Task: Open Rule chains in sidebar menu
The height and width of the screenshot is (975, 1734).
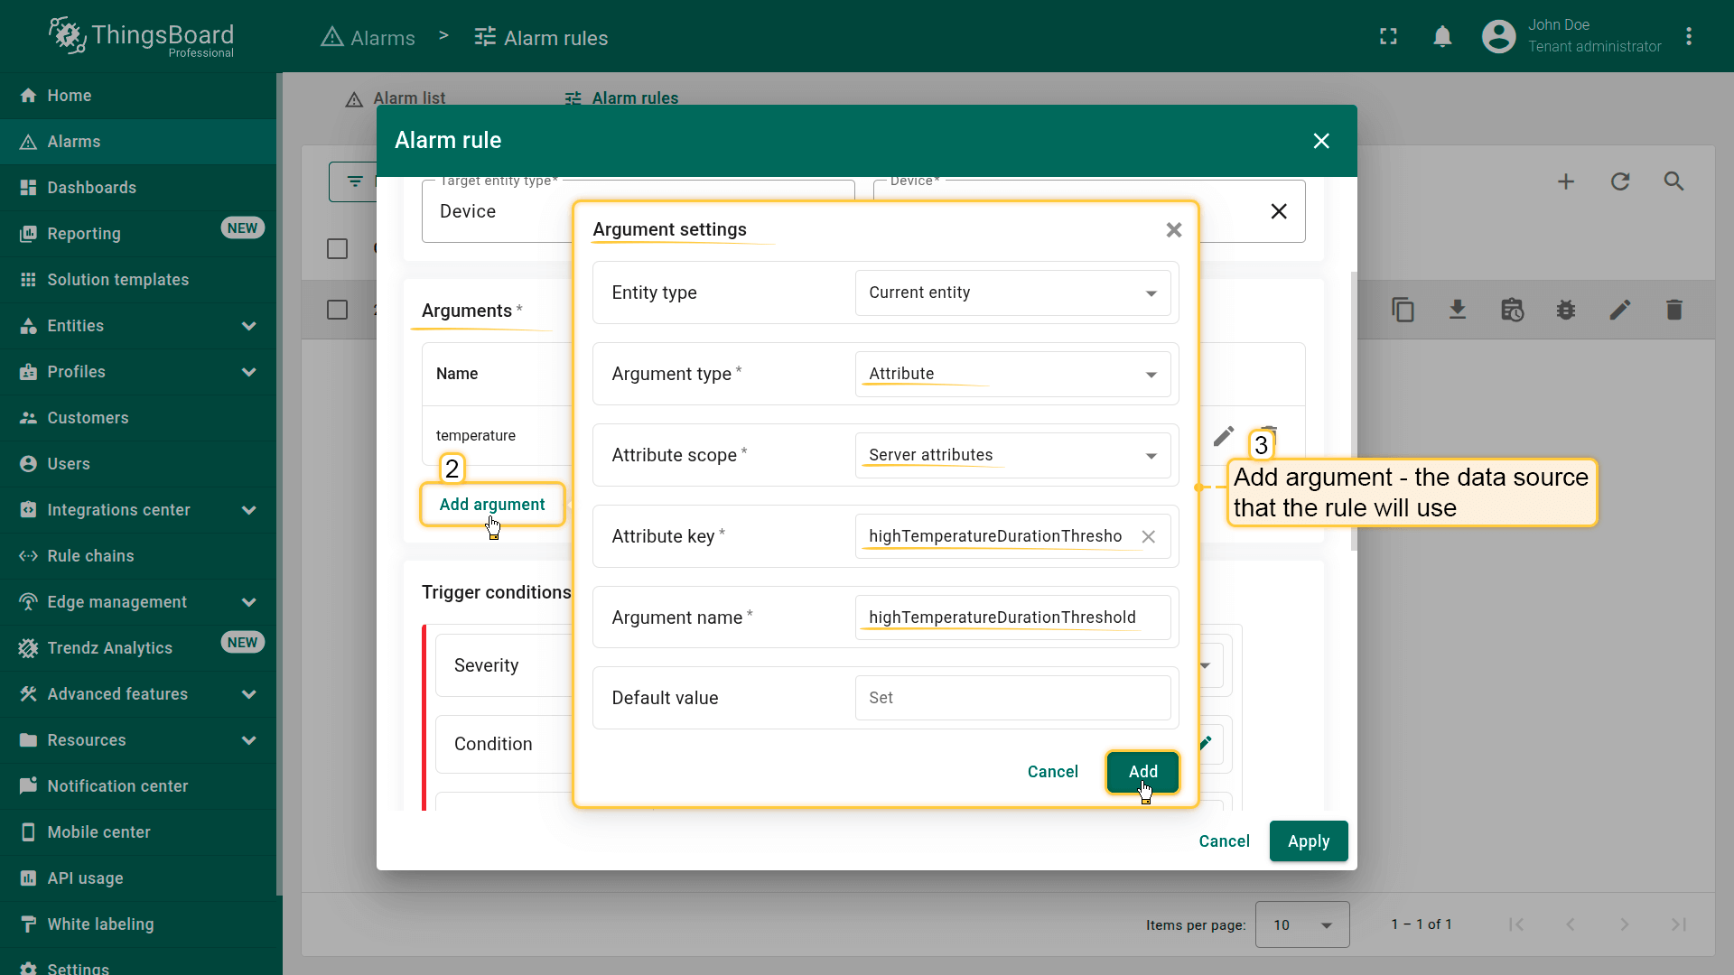Action: point(90,556)
